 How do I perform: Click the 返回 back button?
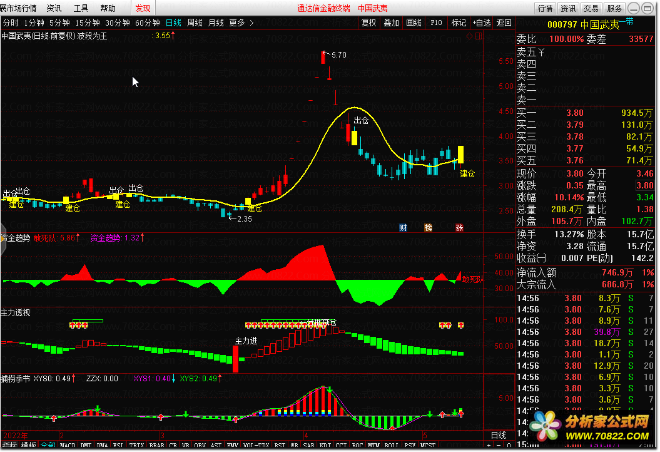[504, 23]
